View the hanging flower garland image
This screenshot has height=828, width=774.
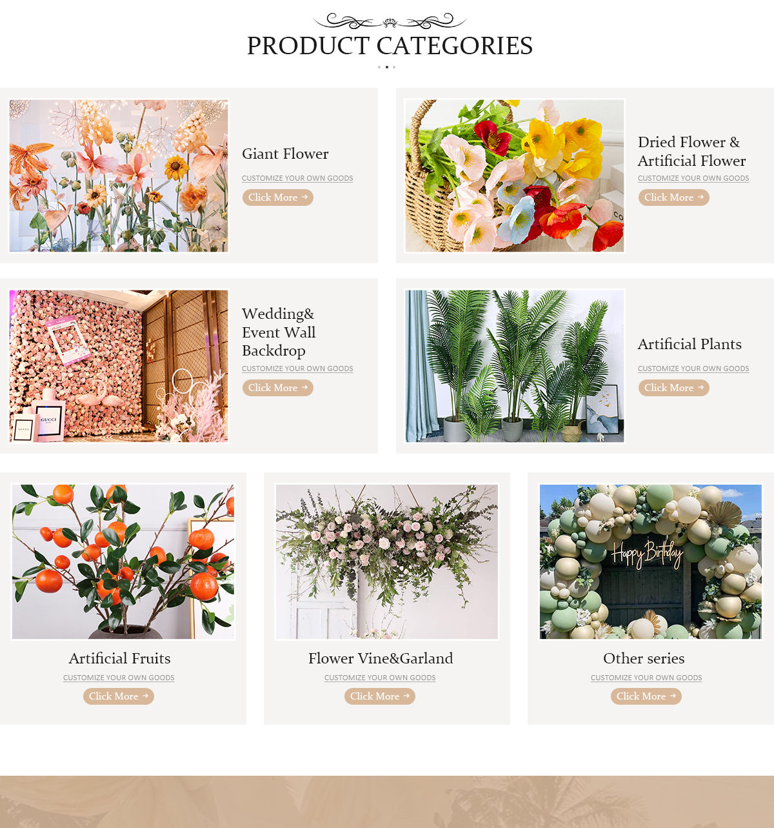point(387,562)
